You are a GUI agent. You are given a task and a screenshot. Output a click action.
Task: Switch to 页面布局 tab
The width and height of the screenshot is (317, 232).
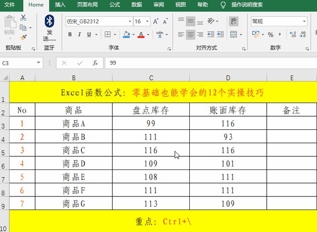pyautogui.click(x=87, y=5)
